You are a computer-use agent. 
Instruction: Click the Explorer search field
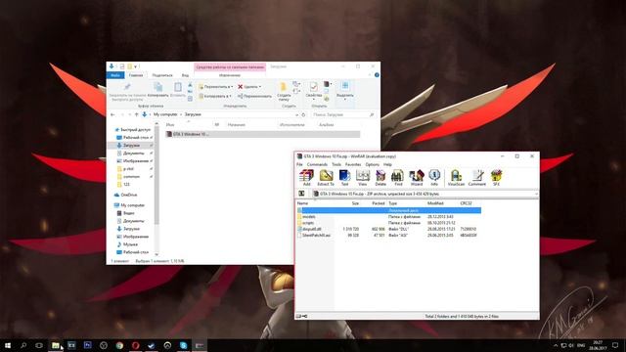(x=342, y=114)
